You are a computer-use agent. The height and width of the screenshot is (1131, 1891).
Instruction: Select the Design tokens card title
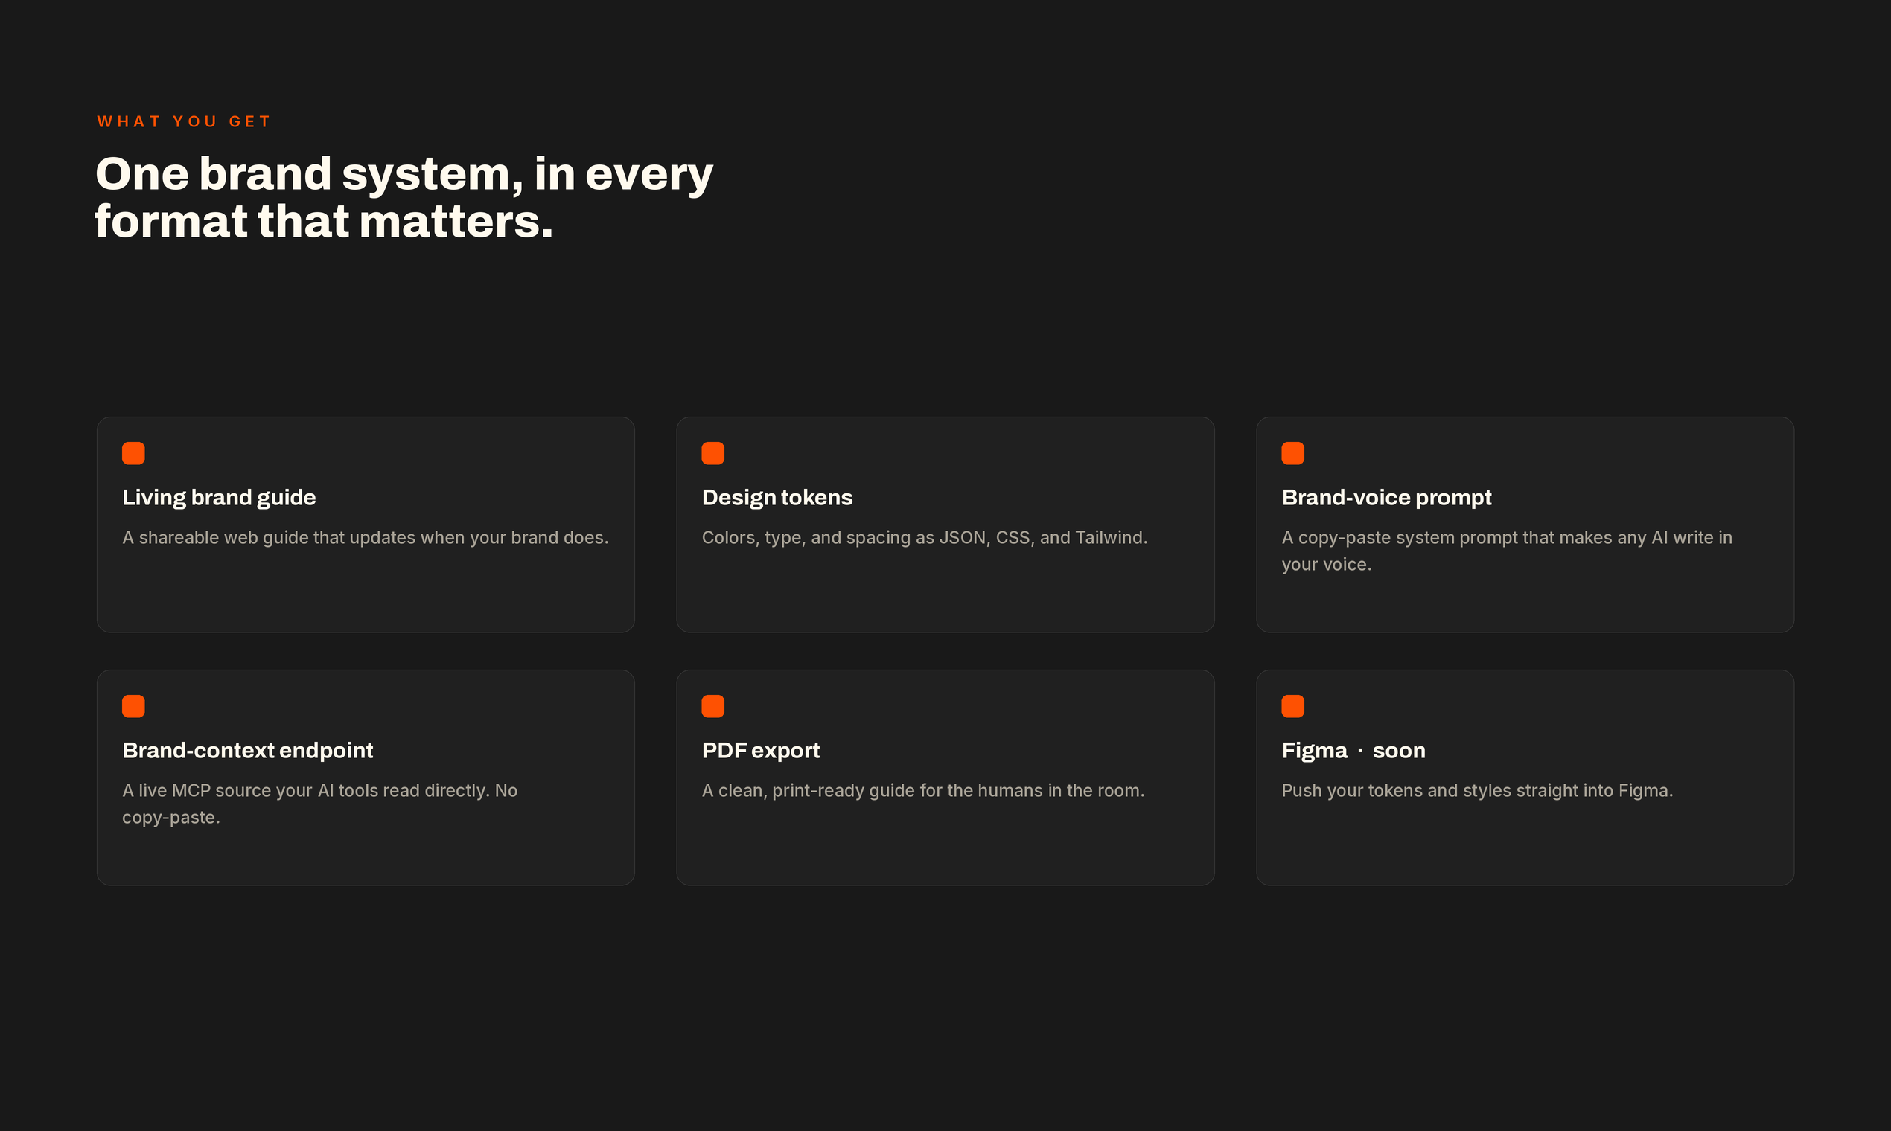point(777,498)
